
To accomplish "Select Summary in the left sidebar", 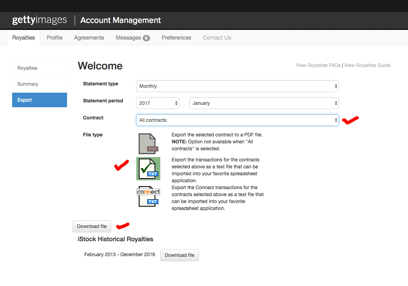I will pos(40,84).
